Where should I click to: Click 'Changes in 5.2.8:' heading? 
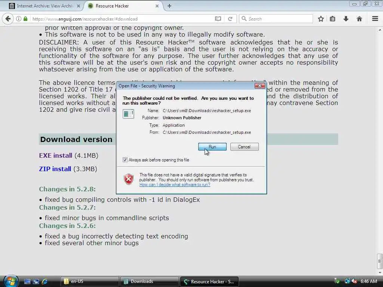(x=67, y=189)
